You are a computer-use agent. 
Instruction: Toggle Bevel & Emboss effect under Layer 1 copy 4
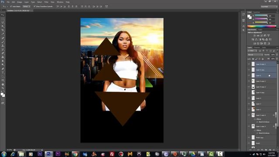tap(257, 122)
